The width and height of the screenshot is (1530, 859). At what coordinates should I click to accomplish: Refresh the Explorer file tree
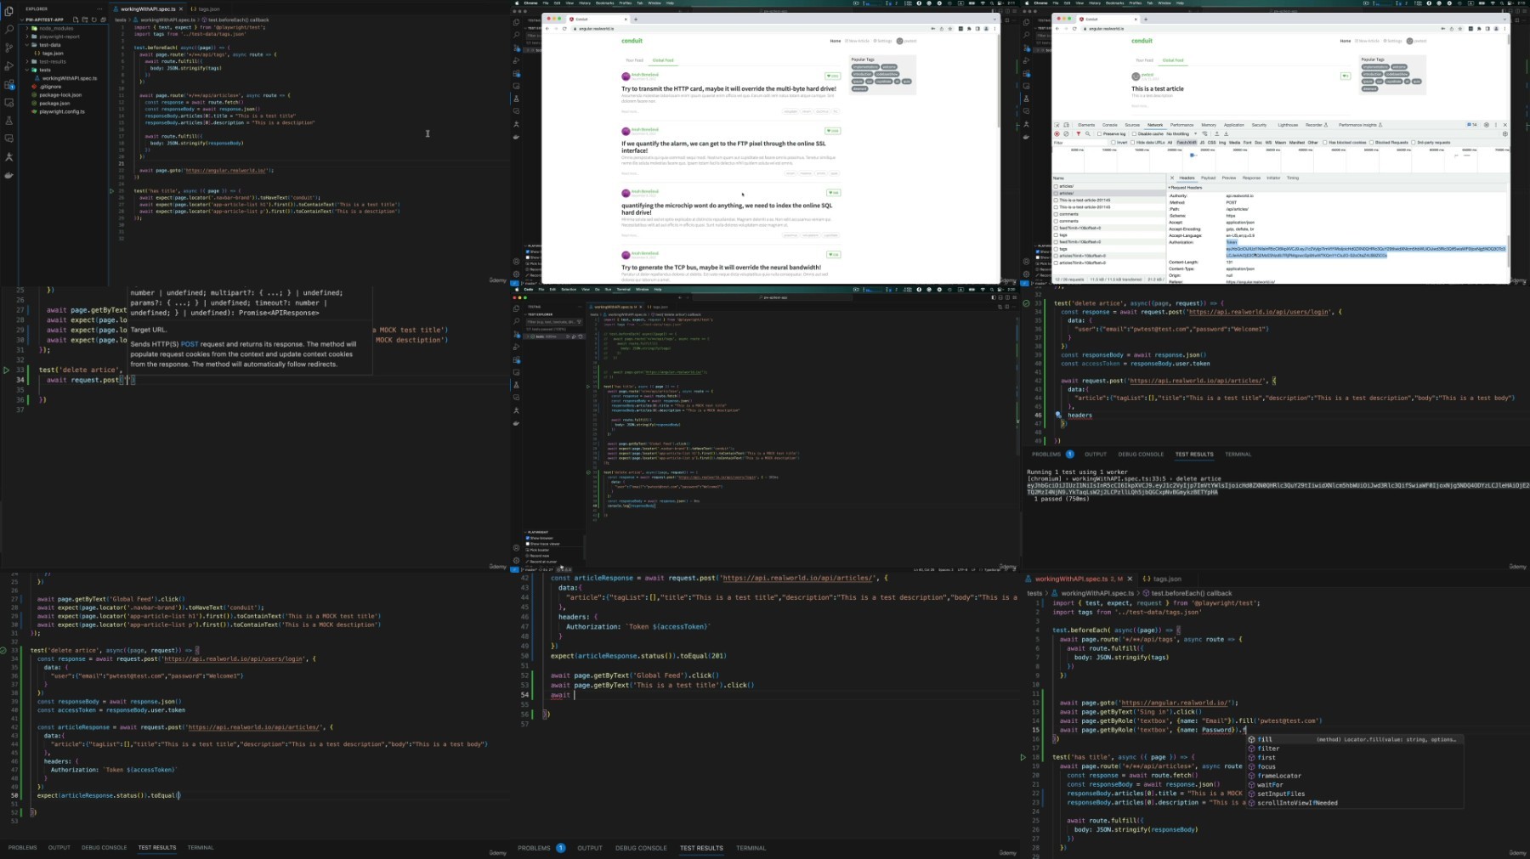coord(94,20)
